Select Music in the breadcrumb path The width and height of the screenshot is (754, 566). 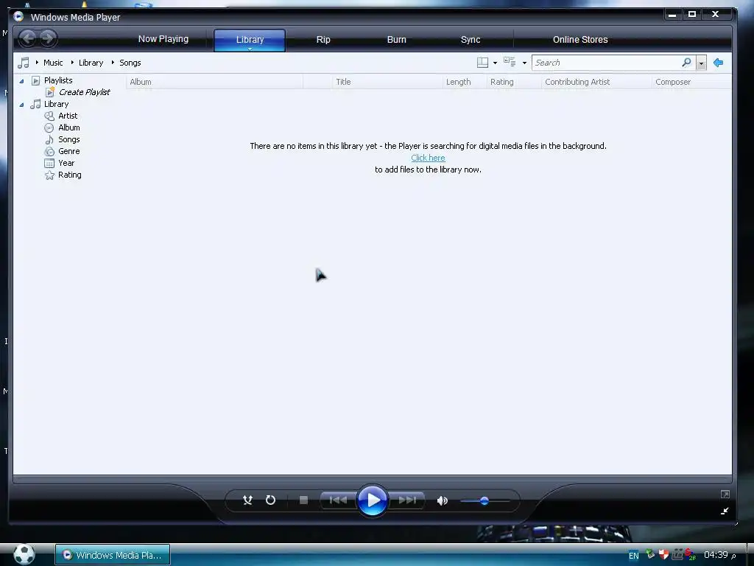53,63
